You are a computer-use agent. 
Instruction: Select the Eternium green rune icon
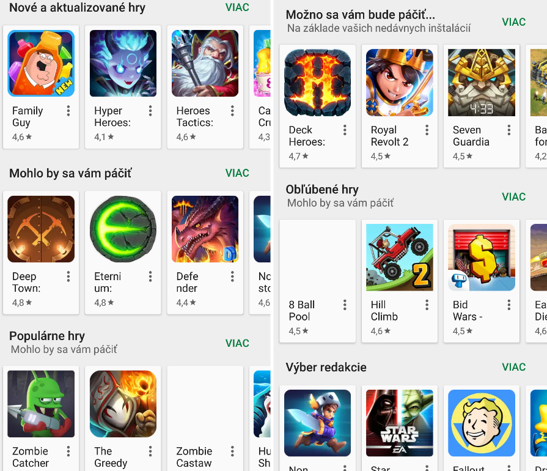[123, 229]
